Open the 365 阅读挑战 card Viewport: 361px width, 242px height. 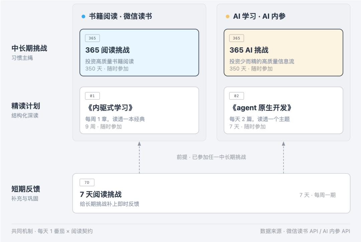tap(139, 53)
